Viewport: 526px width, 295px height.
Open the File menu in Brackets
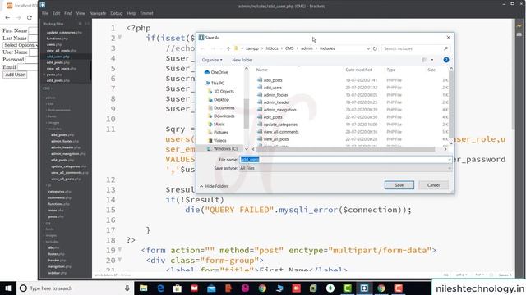click(x=45, y=13)
